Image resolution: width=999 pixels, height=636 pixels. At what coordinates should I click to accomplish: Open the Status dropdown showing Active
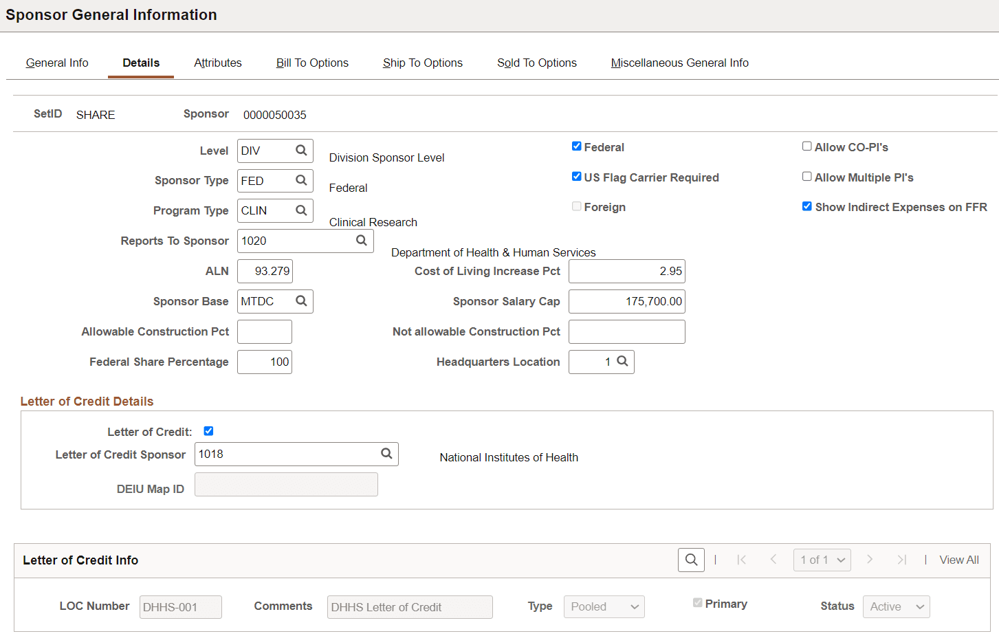pos(896,606)
